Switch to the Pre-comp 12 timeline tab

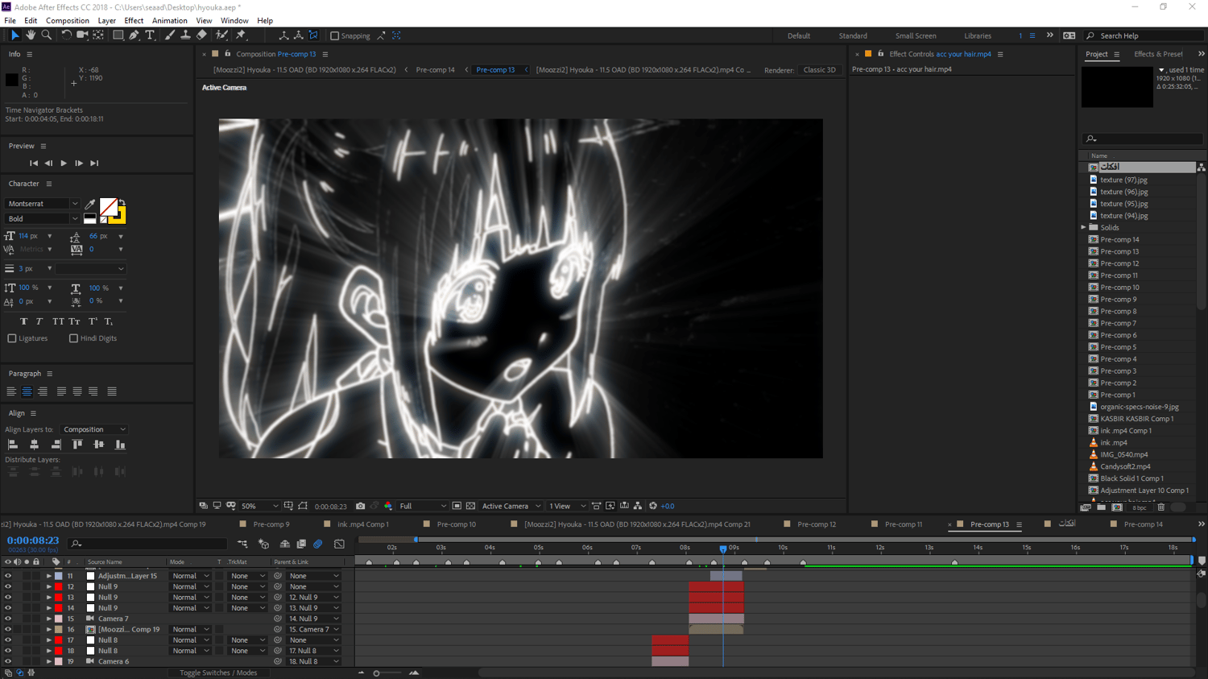[x=817, y=524]
